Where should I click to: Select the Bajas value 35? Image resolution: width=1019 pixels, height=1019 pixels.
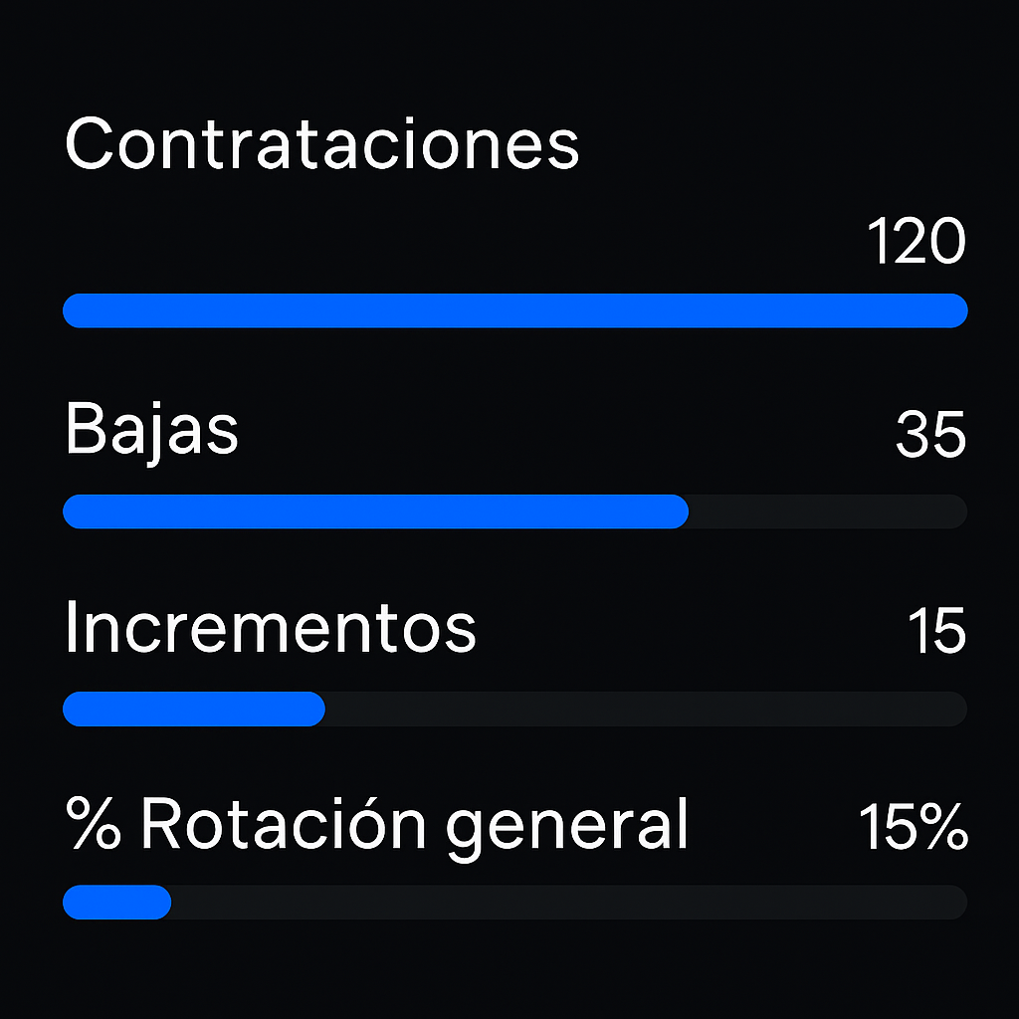click(x=930, y=435)
